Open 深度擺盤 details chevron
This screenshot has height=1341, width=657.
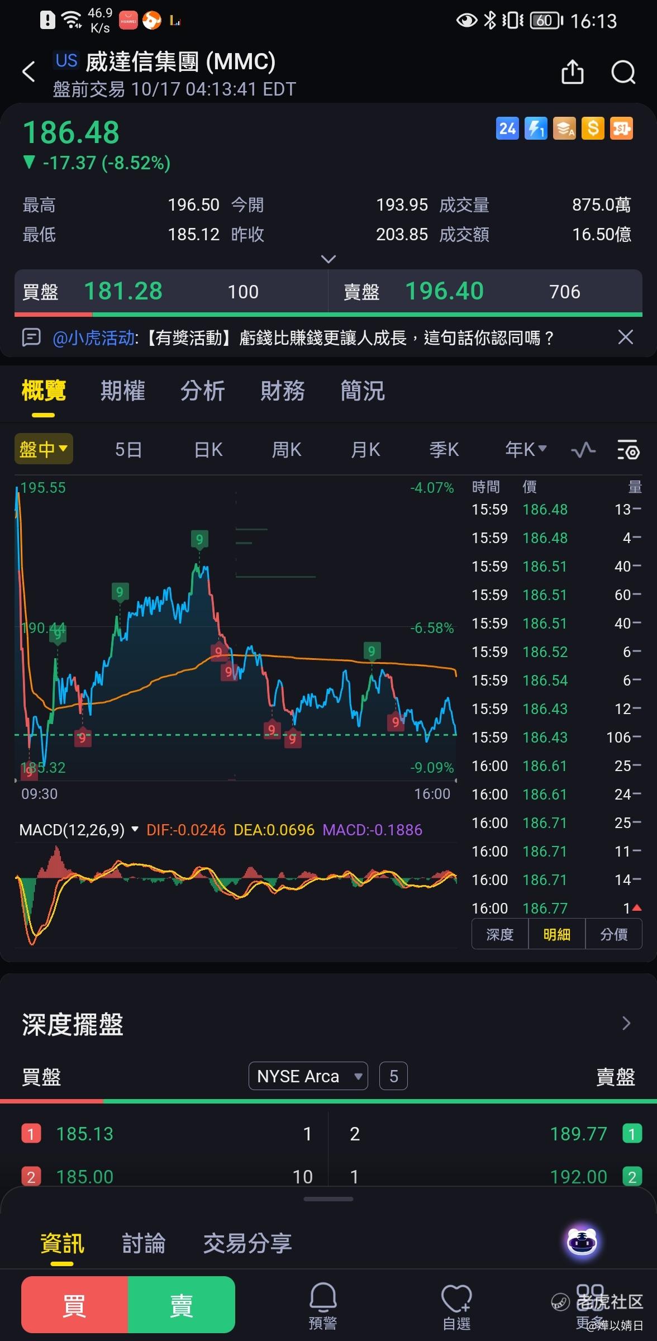coord(626,1024)
